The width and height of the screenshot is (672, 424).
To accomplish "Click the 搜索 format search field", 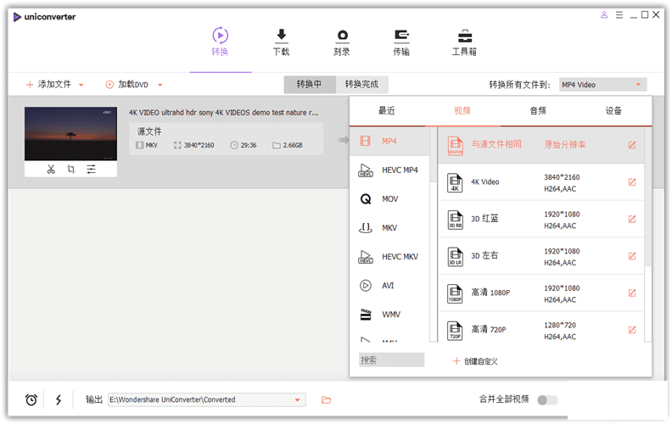I will pyautogui.click(x=392, y=360).
